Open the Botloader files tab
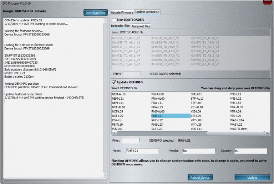Image resolution: width=274 pixels, height=184 pixels. tap(120, 26)
